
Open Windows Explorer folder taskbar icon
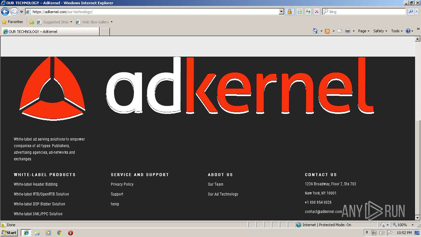click(37, 233)
